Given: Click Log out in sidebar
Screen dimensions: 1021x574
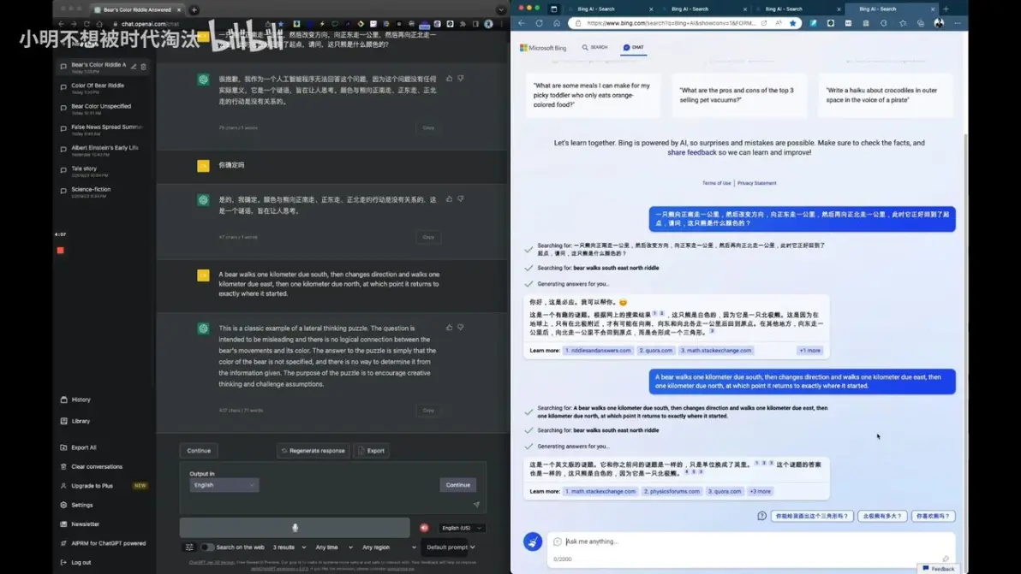Looking at the screenshot, I should 81,562.
